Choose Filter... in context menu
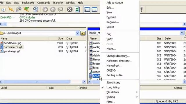The image size is (186, 104). 111,102
